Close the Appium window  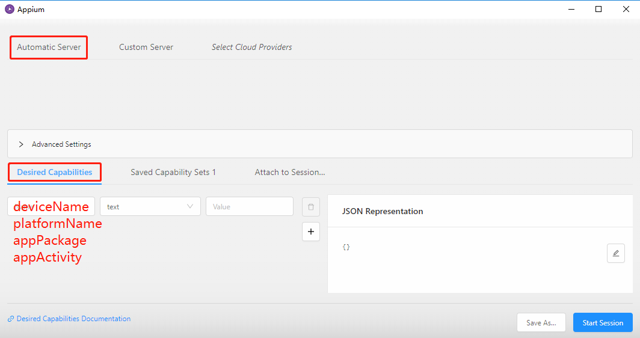pyautogui.click(x=626, y=9)
